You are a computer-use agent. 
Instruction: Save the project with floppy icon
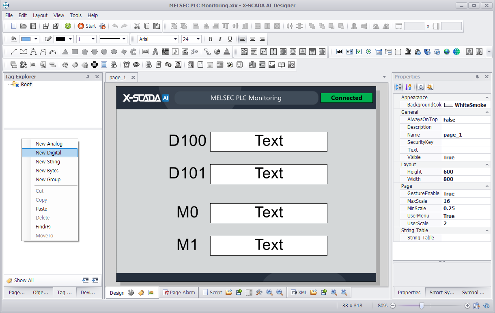[33, 26]
